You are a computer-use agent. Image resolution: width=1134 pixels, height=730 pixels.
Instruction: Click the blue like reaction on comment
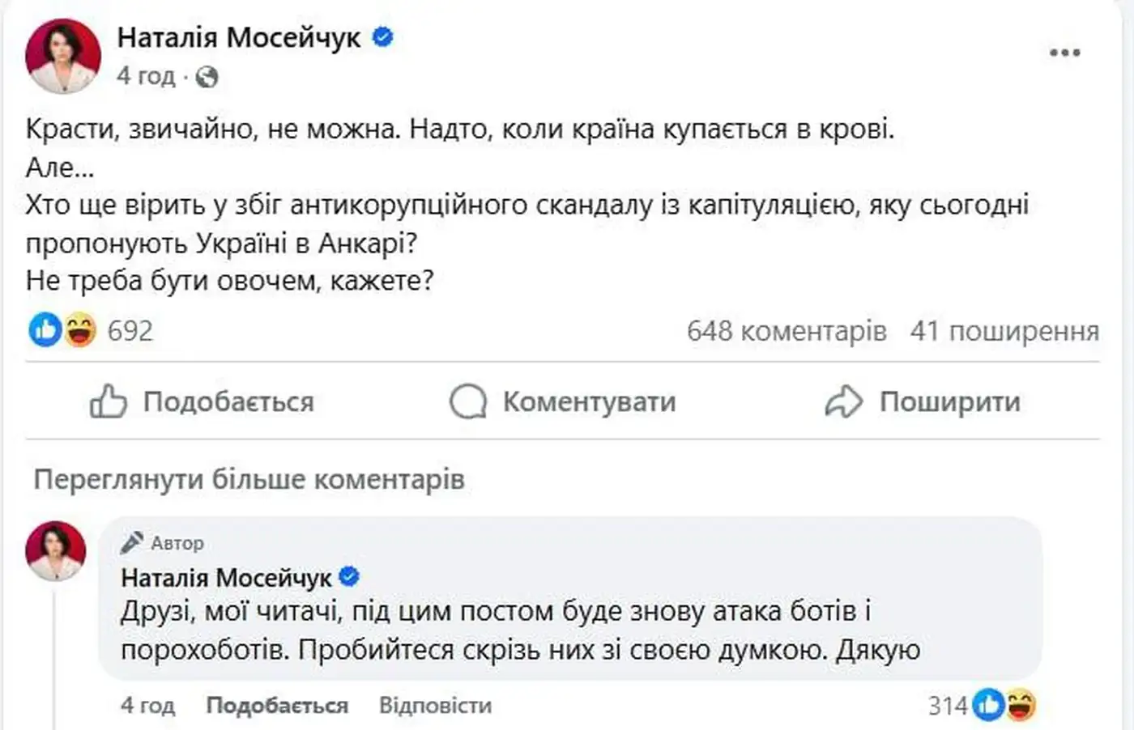988,706
